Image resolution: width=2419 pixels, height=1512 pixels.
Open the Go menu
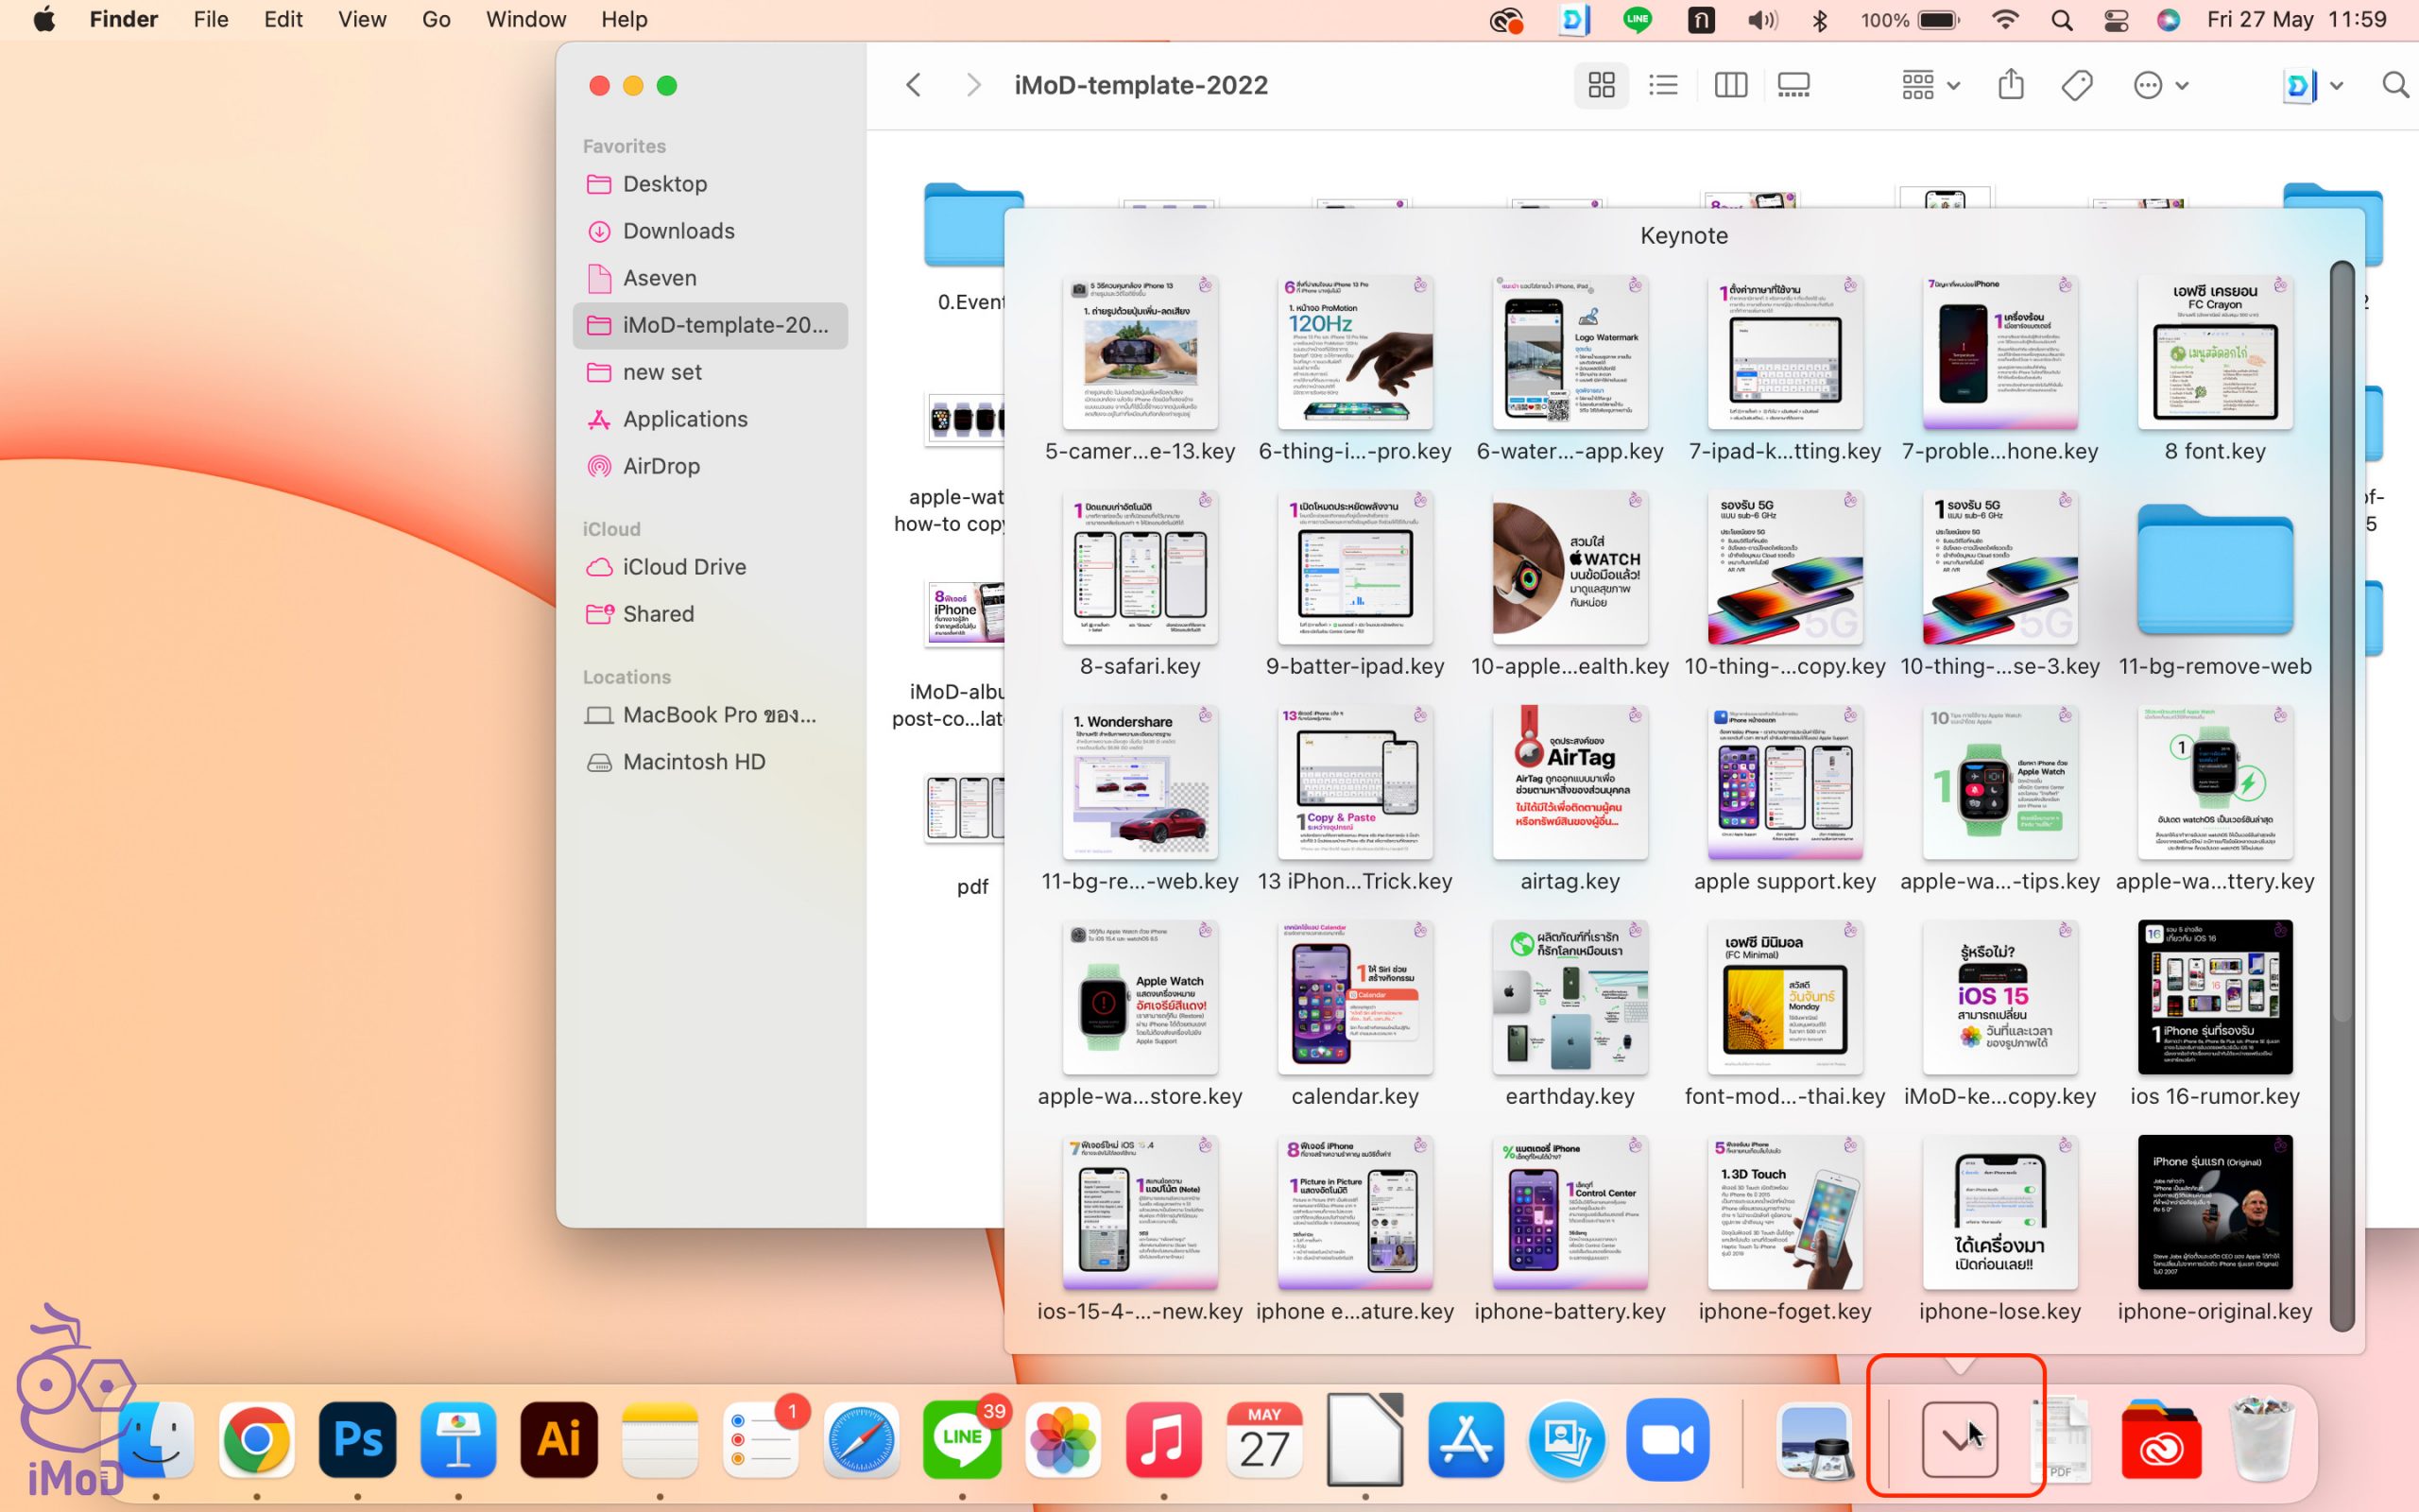point(436,20)
